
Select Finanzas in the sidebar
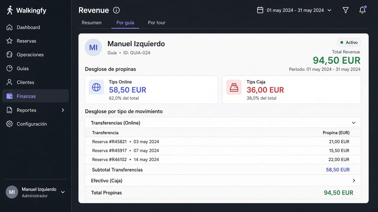click(35, 96)
